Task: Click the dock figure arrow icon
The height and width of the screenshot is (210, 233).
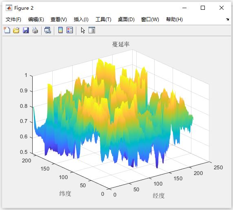Action: 228,19
